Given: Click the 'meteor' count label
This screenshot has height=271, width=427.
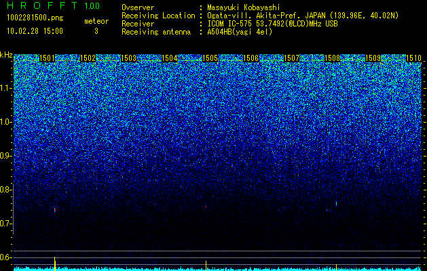Looking at the screenshot, I should pos(96,21).
